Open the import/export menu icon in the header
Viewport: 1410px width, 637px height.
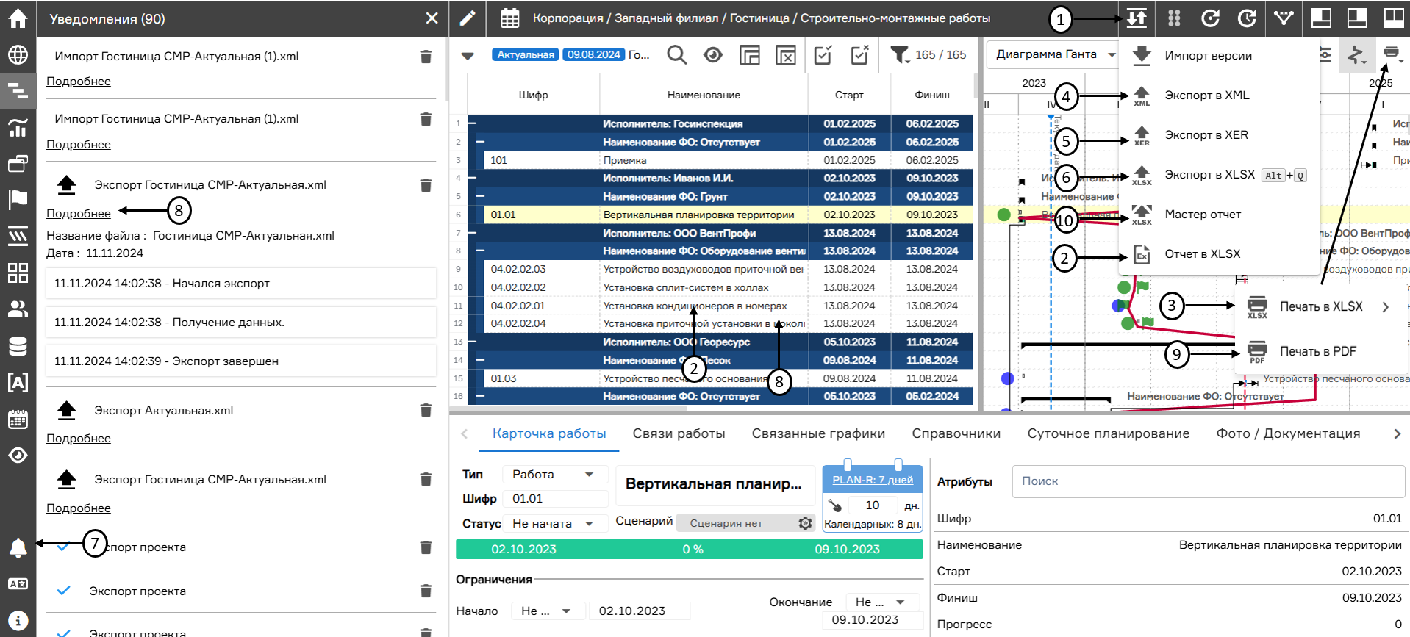(x=1137, y=18)
